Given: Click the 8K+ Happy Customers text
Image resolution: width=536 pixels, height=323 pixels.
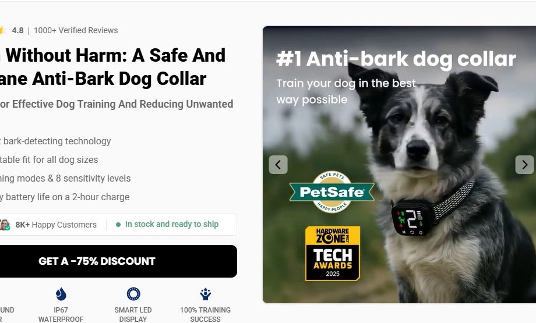Looking at the screenshot, I should coord(56,225).
